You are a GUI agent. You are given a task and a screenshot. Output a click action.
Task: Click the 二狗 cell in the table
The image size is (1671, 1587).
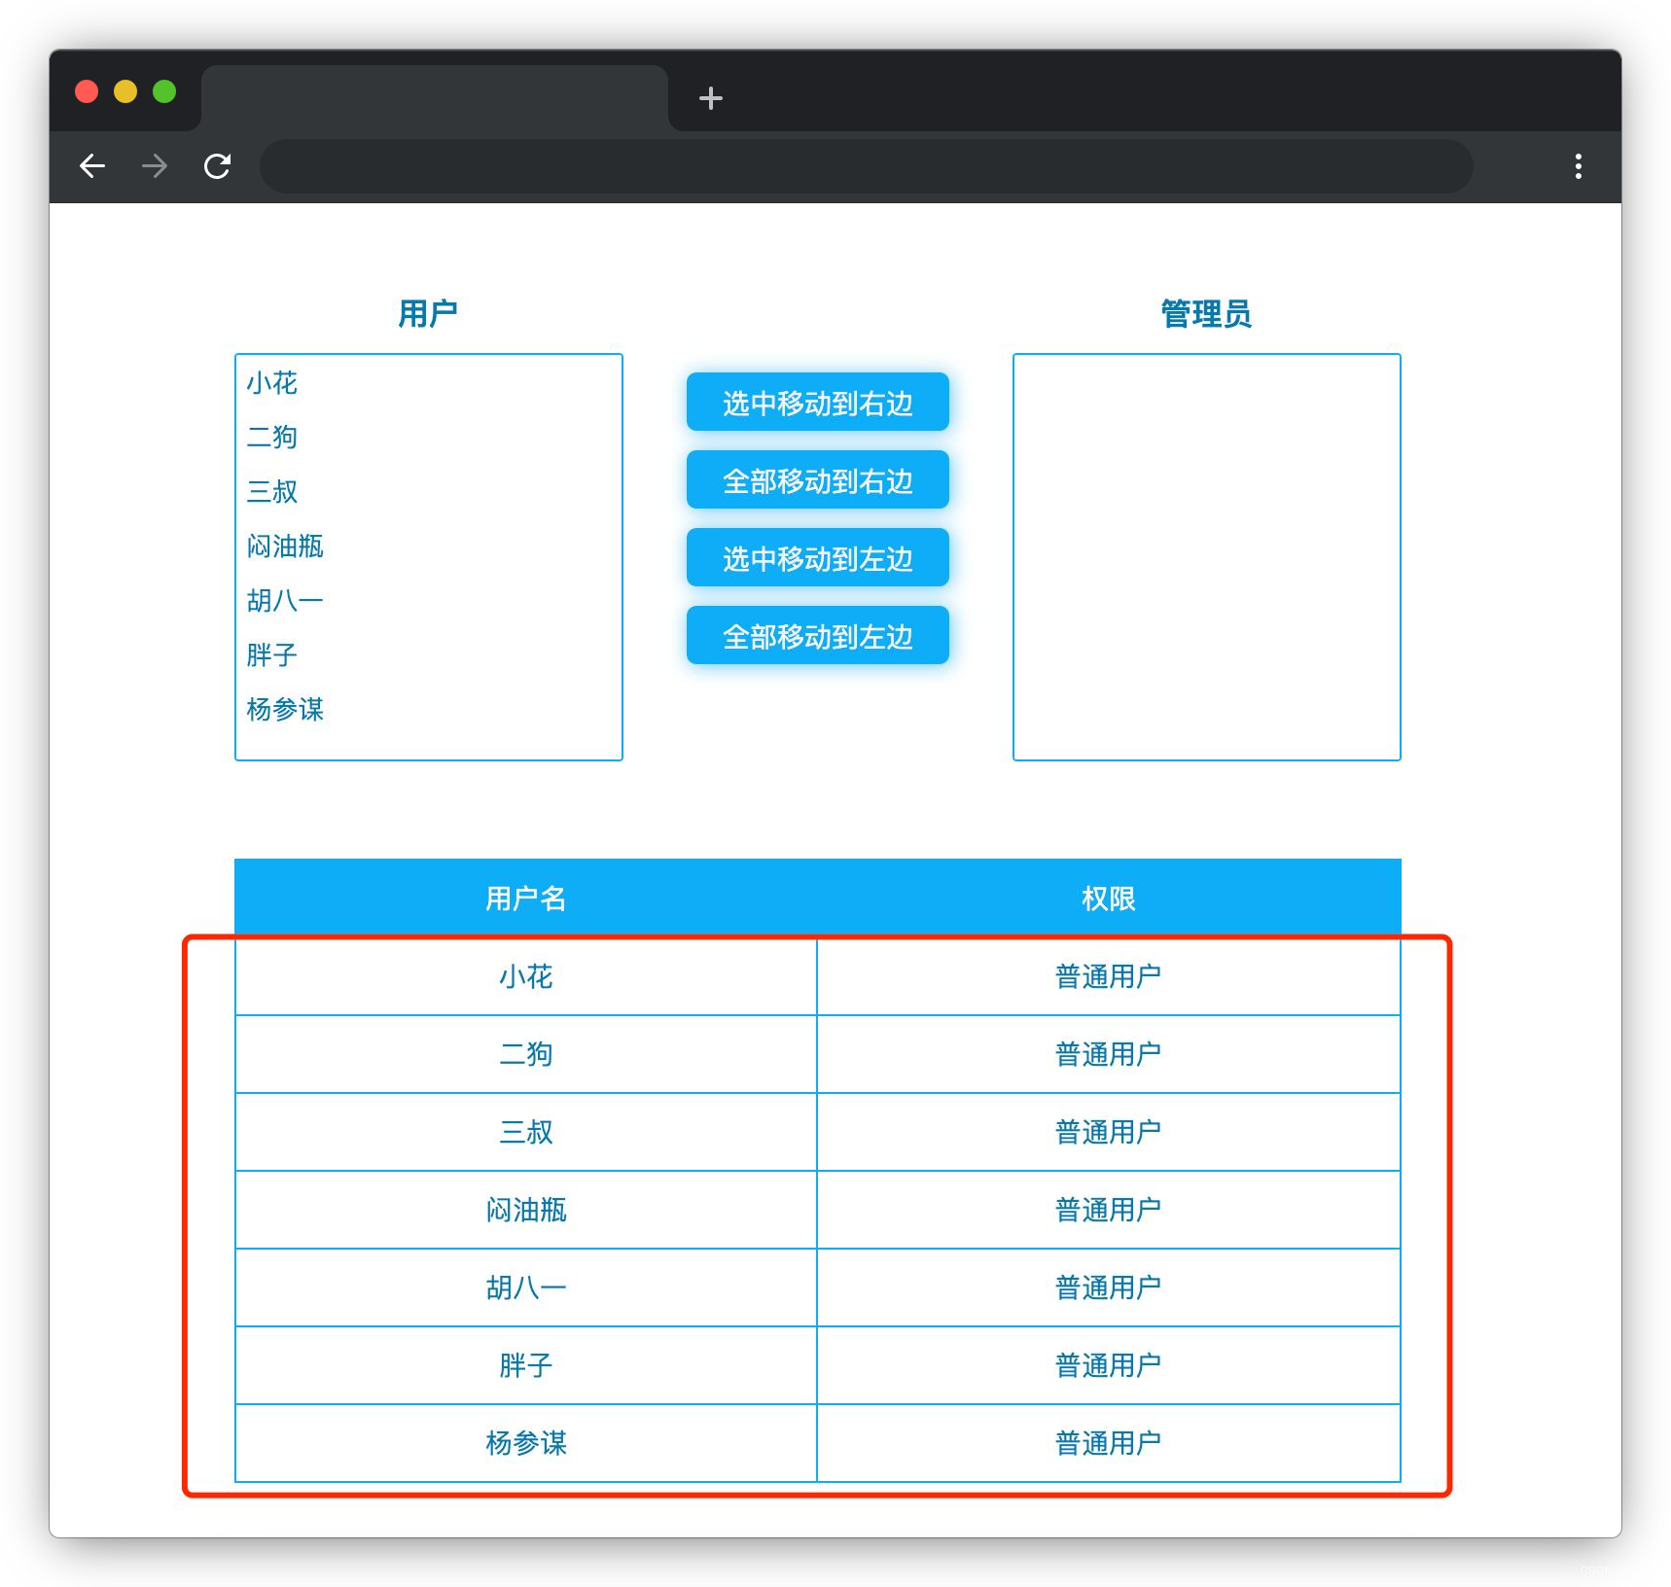click(x=526, y=1054)
